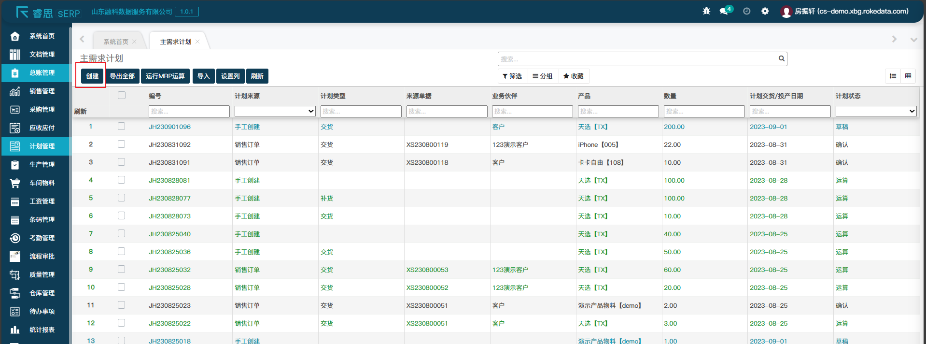Toggle the select-all checkbox in header
Screen dimensions: 926x344
pos(122,96)
